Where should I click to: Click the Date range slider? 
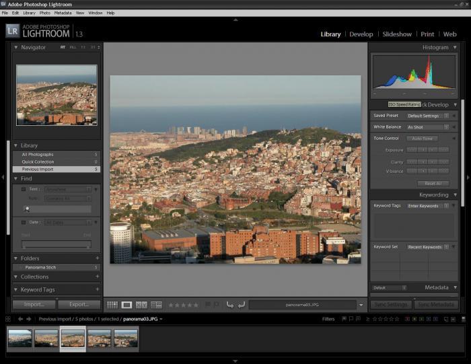(56, 244)
